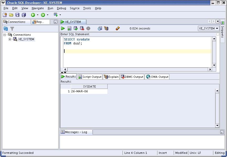This screenshot has height=157, width=227.
Task: Click the splitter collapse up arrow
Action: coord(62,72)
